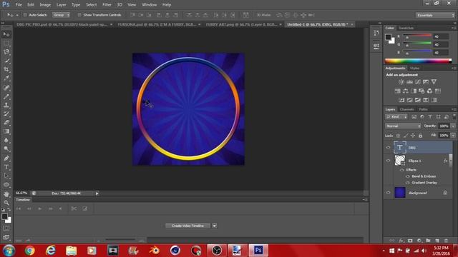Select the Lasso tool
Viewport: 458px width, 257px height.
(x=6, y=52)
